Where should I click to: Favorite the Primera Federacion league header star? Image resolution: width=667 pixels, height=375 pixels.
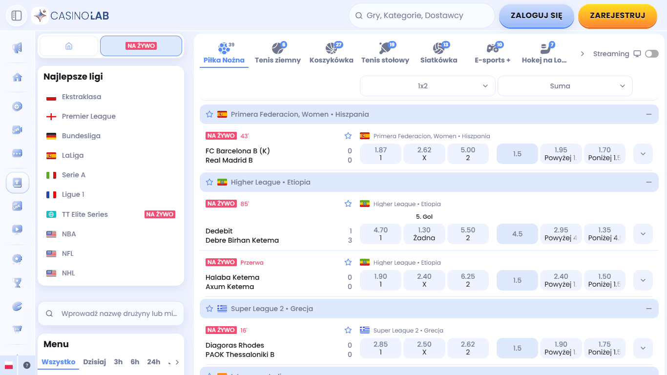(209, 114)
